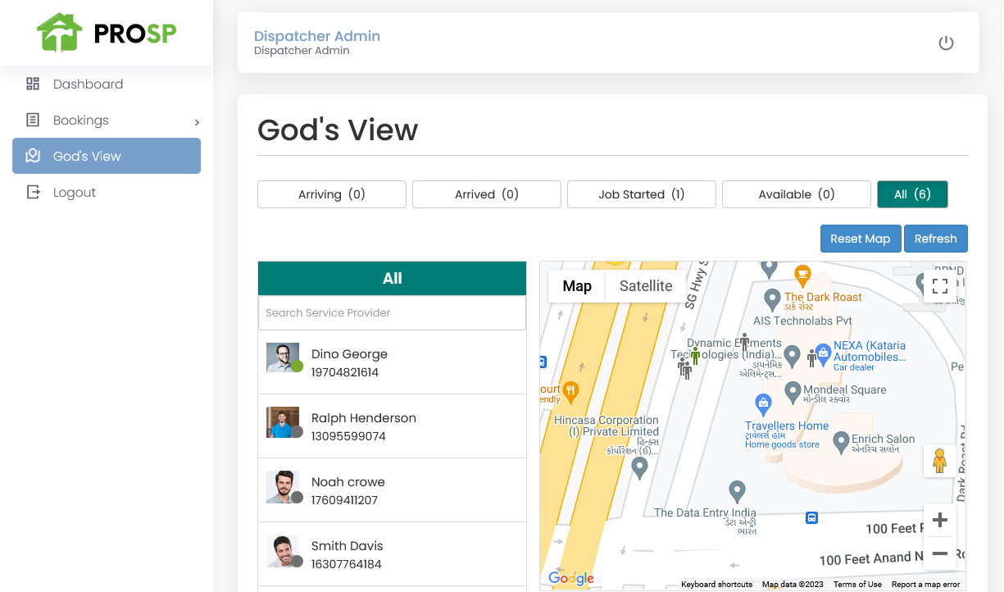Viewport: 1004px width, 592px height.
Task: Click phone number 13095599074
Action: click(x=348, y=436)
